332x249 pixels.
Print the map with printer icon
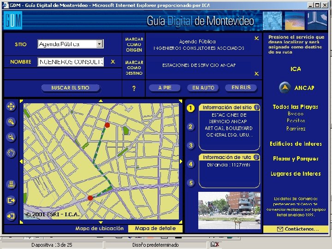[11, 184]
